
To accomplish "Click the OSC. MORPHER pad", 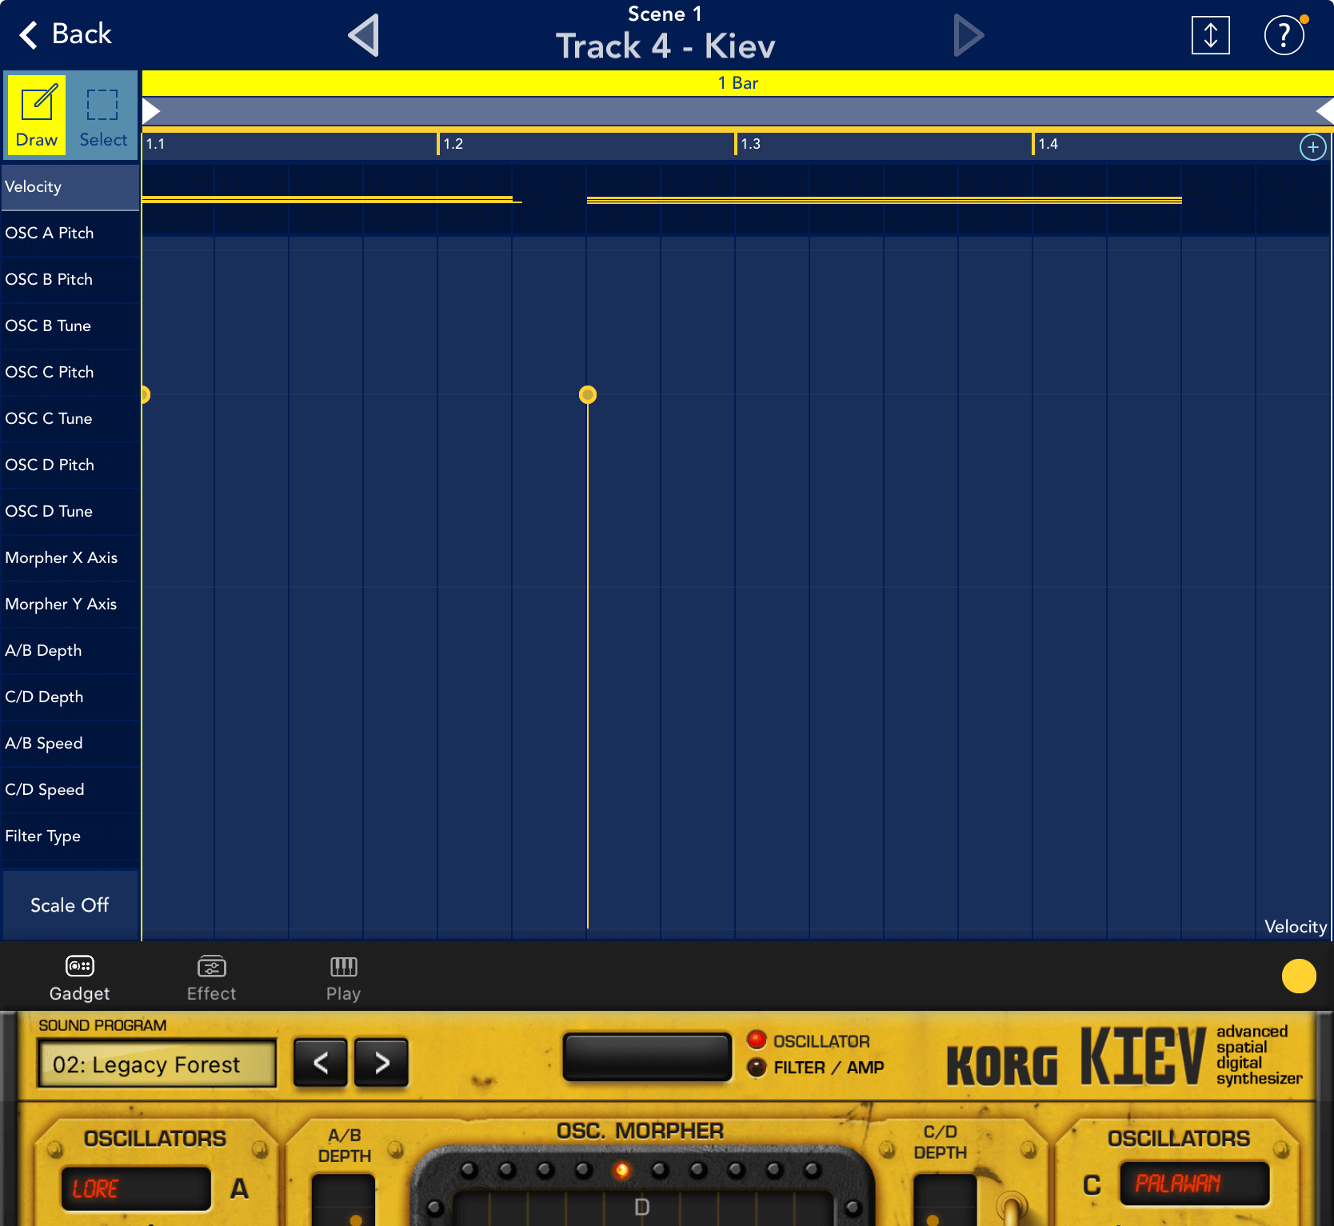I will click(641, 1208).
